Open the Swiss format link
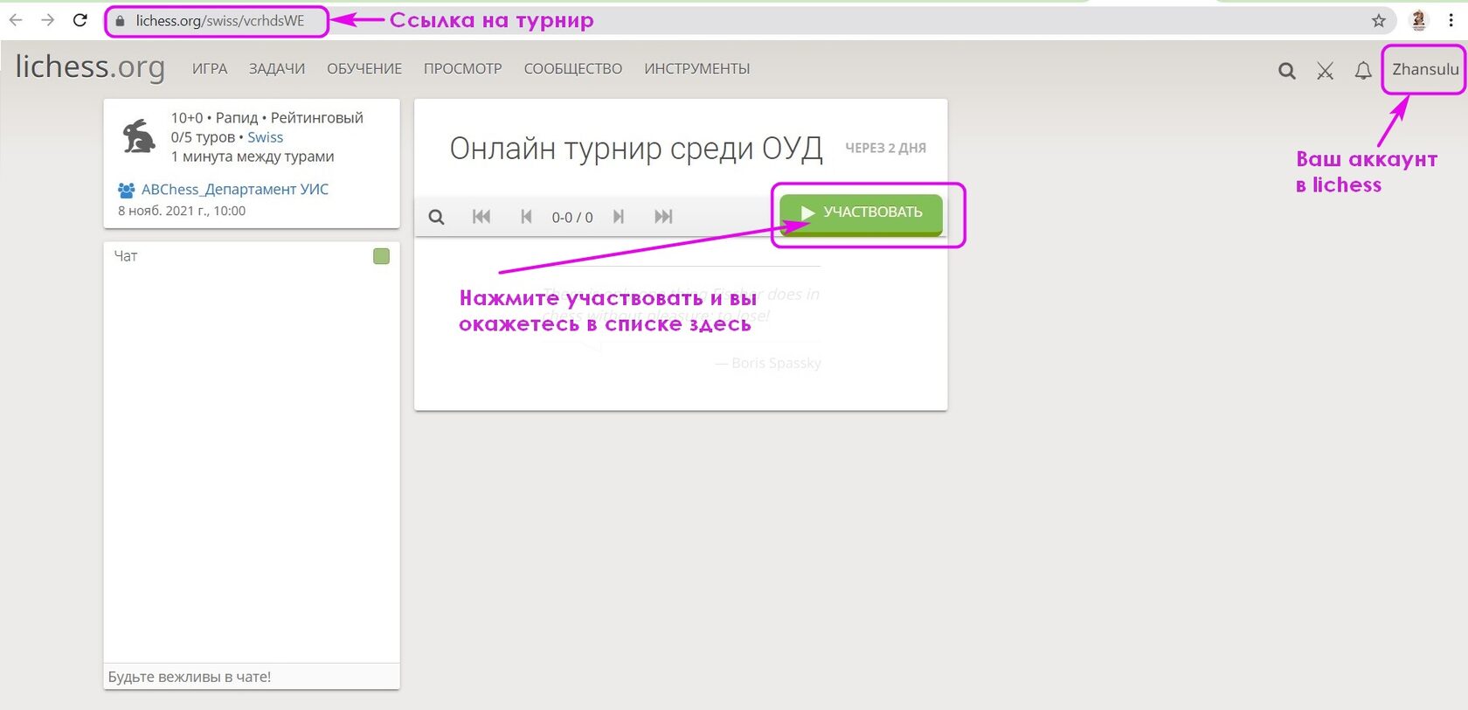The width and height of the screenshot is (1468, 710). [266, 137]
